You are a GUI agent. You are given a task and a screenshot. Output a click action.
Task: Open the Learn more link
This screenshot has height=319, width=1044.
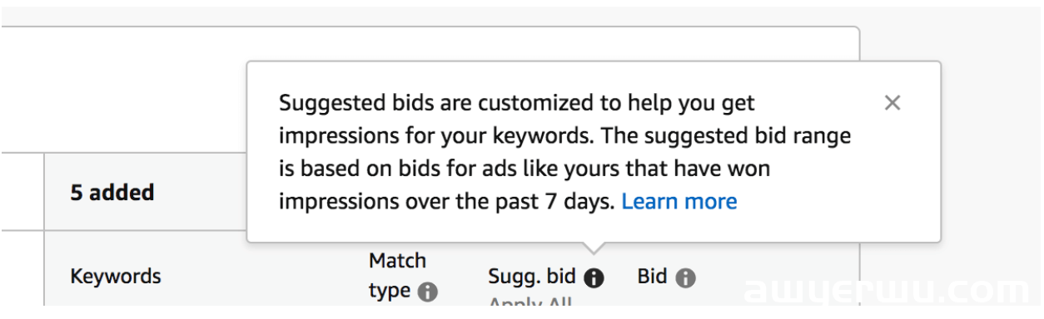coord(679,201)
